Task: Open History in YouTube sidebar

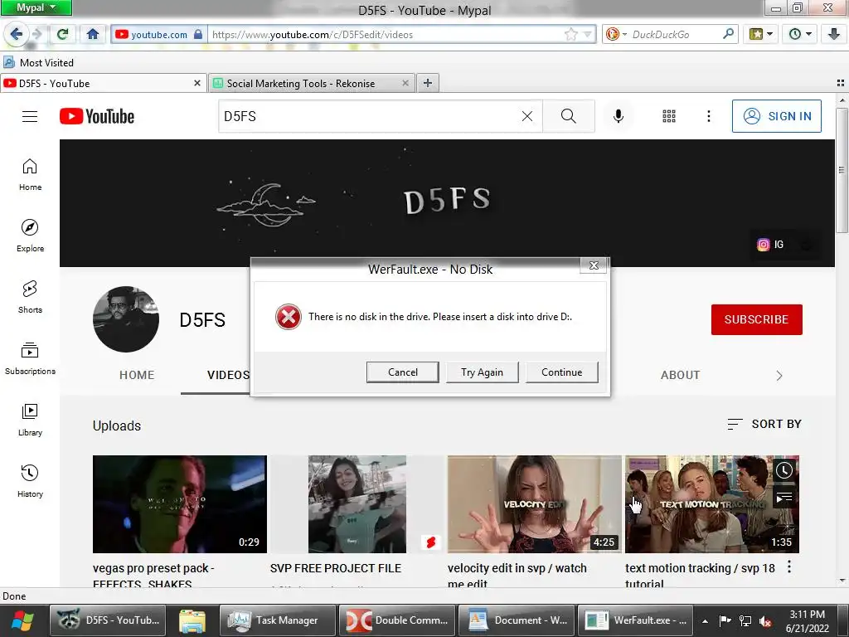Action: (30, 481)
